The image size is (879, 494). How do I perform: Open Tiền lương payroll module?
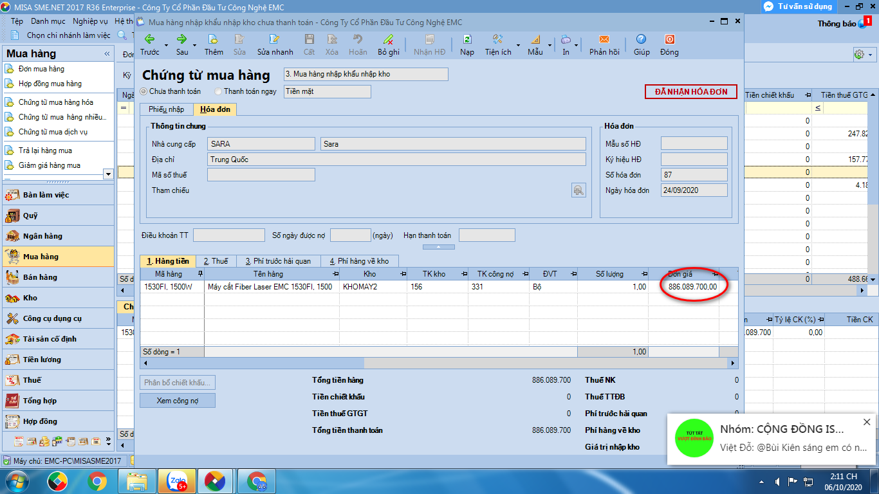coord(58,360)
